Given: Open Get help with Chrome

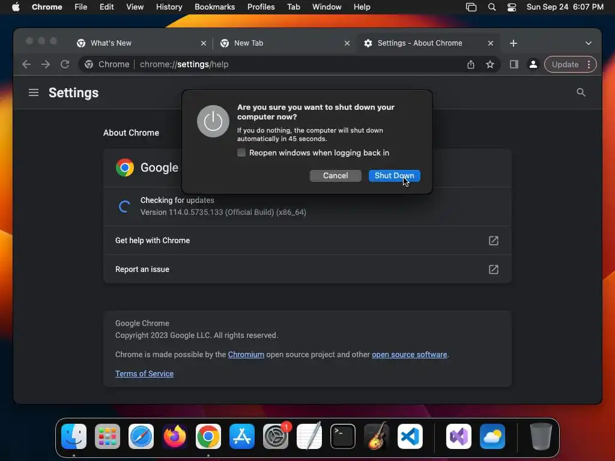Looking at the screenshot, I should [x=307, y=240].
